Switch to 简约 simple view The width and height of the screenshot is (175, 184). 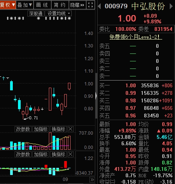point(60,5)
